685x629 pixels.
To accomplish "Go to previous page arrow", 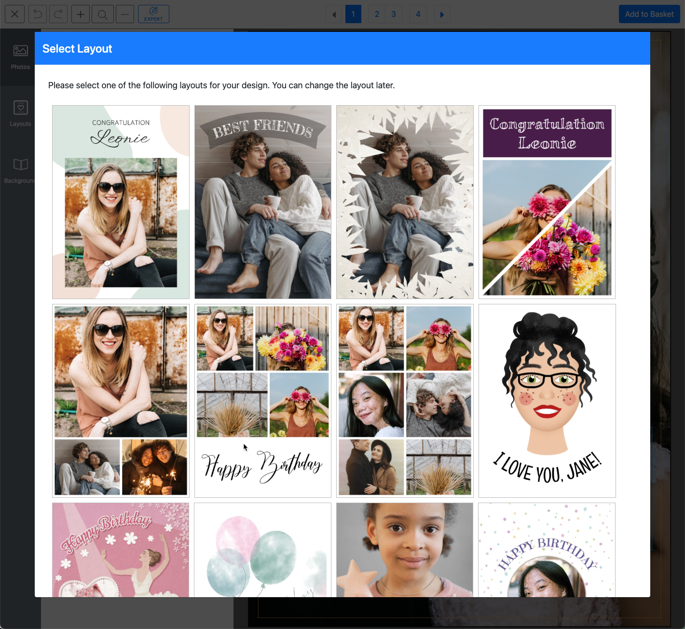I will coord(334,14).
